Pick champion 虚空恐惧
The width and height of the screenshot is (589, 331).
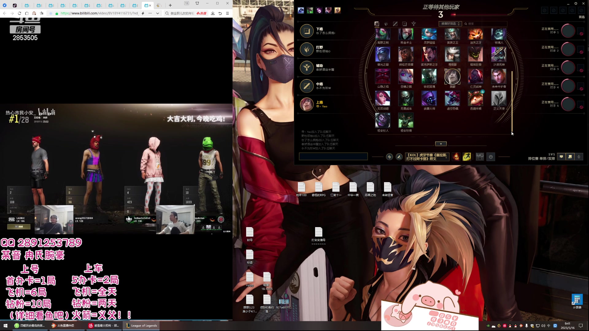(452, 98)
